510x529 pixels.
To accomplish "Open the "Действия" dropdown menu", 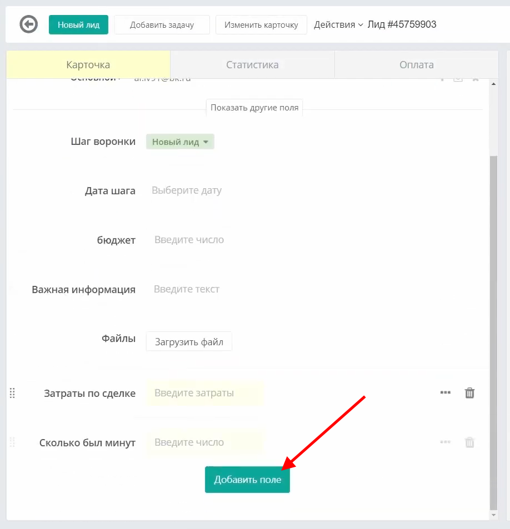I will tap(338, 24).
